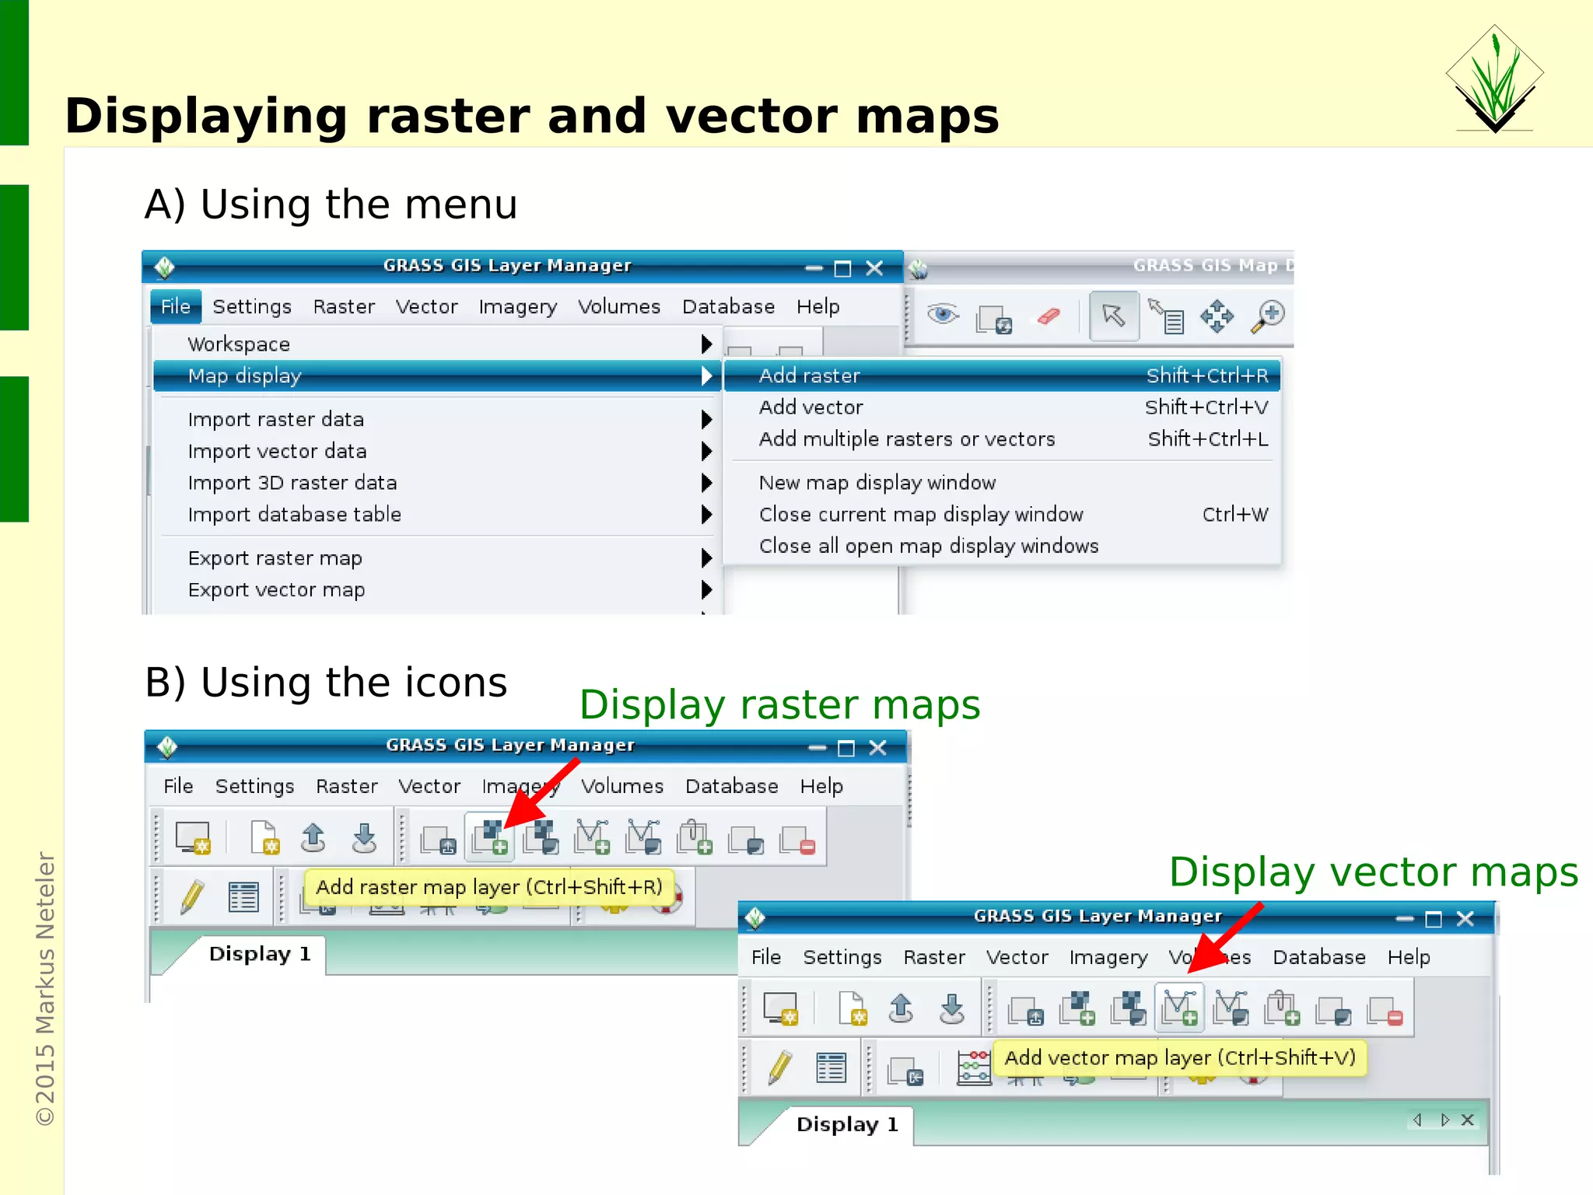Click add various vector layers icon in middle window
Viewport: 1593px width, 1195px height.
(643, 837)
